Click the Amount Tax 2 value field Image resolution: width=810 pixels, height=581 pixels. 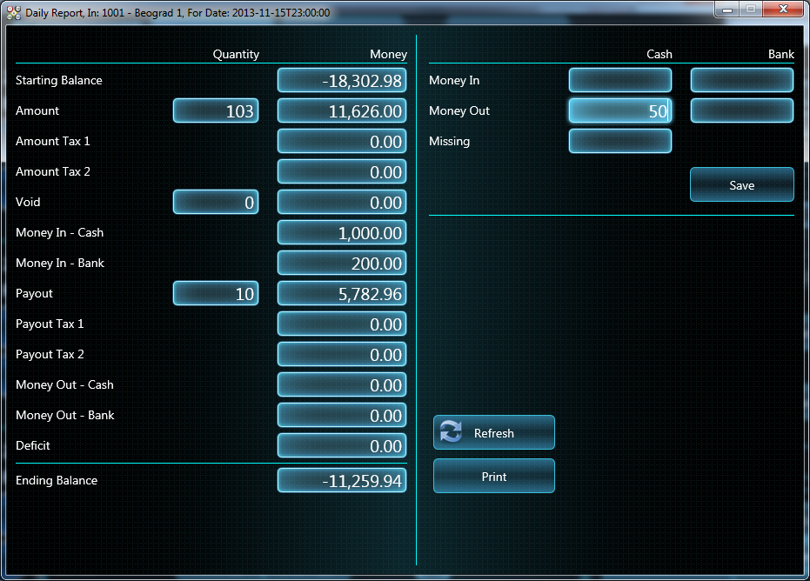coord(342,172)
